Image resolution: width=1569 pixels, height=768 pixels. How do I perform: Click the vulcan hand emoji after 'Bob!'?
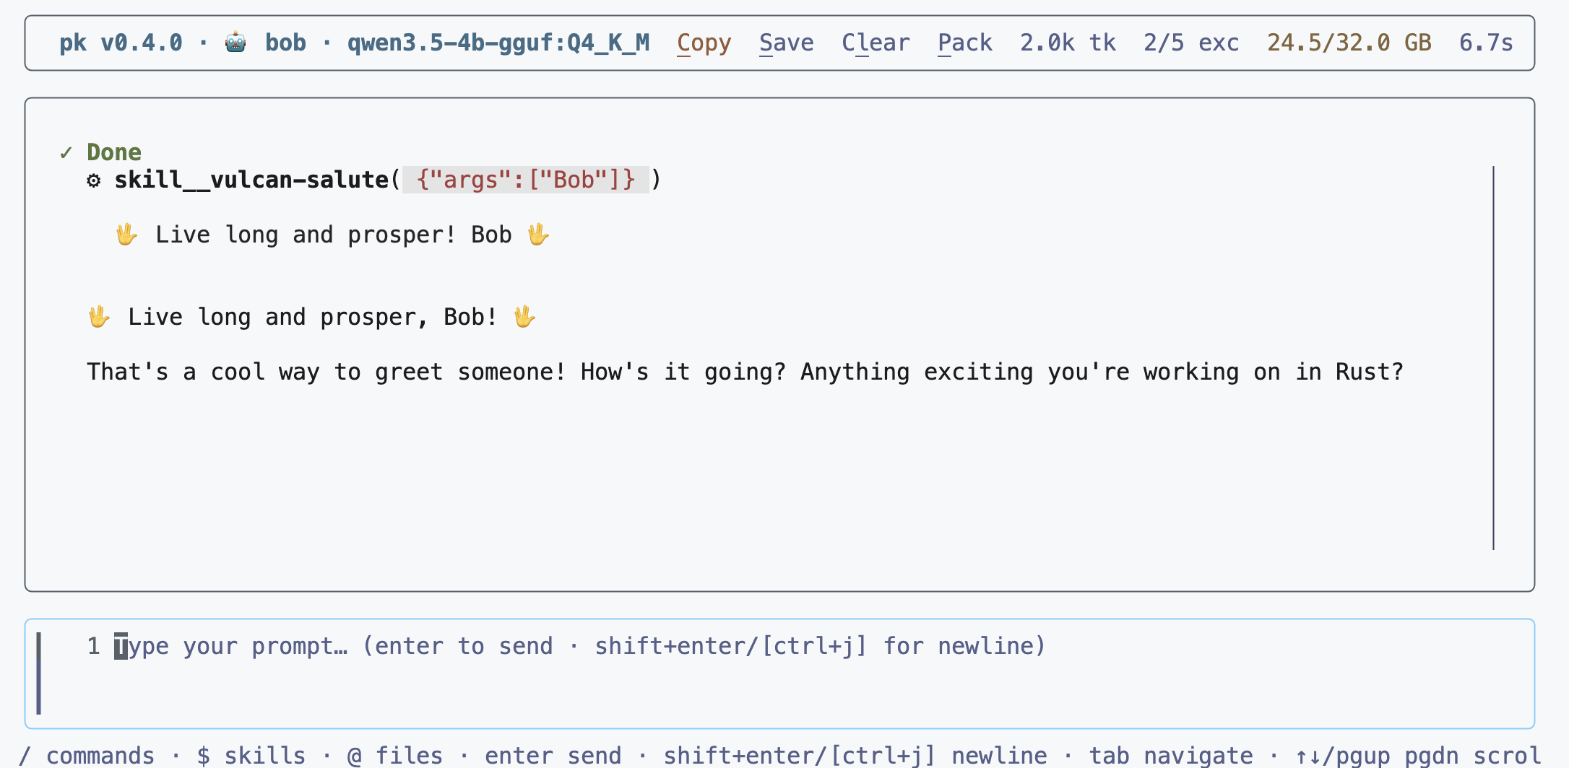[524, 317]
